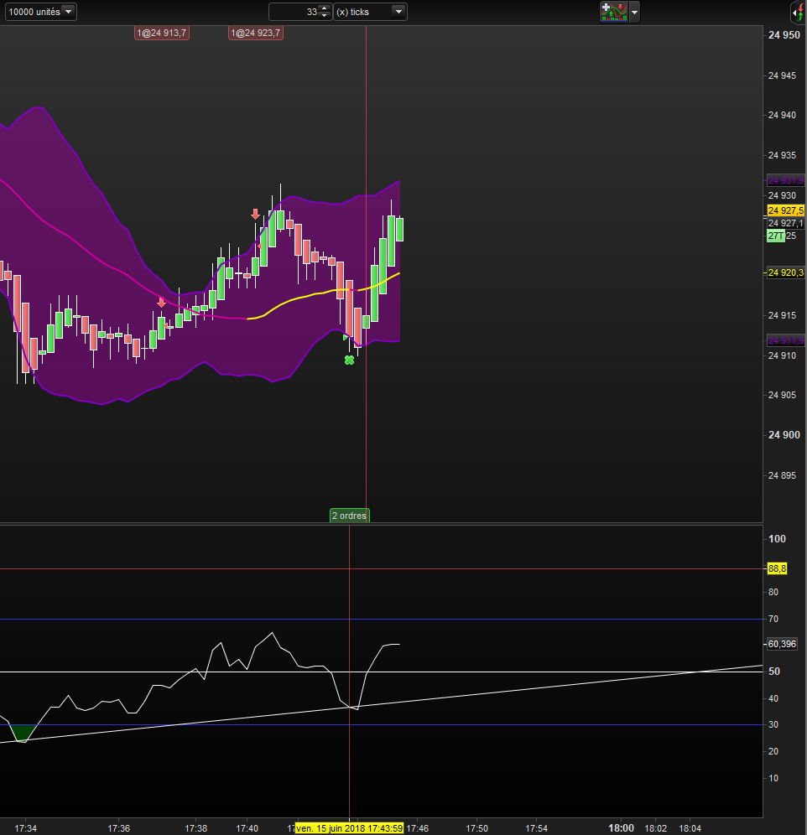Viewport: 807px width, 835px height.
Task: Open the (x) ticks timeframe dropdown
Action: [x=370, y=12]
